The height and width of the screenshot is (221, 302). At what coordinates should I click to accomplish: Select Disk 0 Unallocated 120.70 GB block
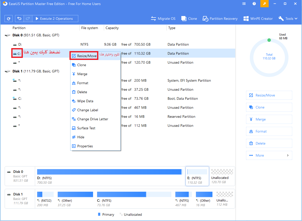click(x=222, y=176)
